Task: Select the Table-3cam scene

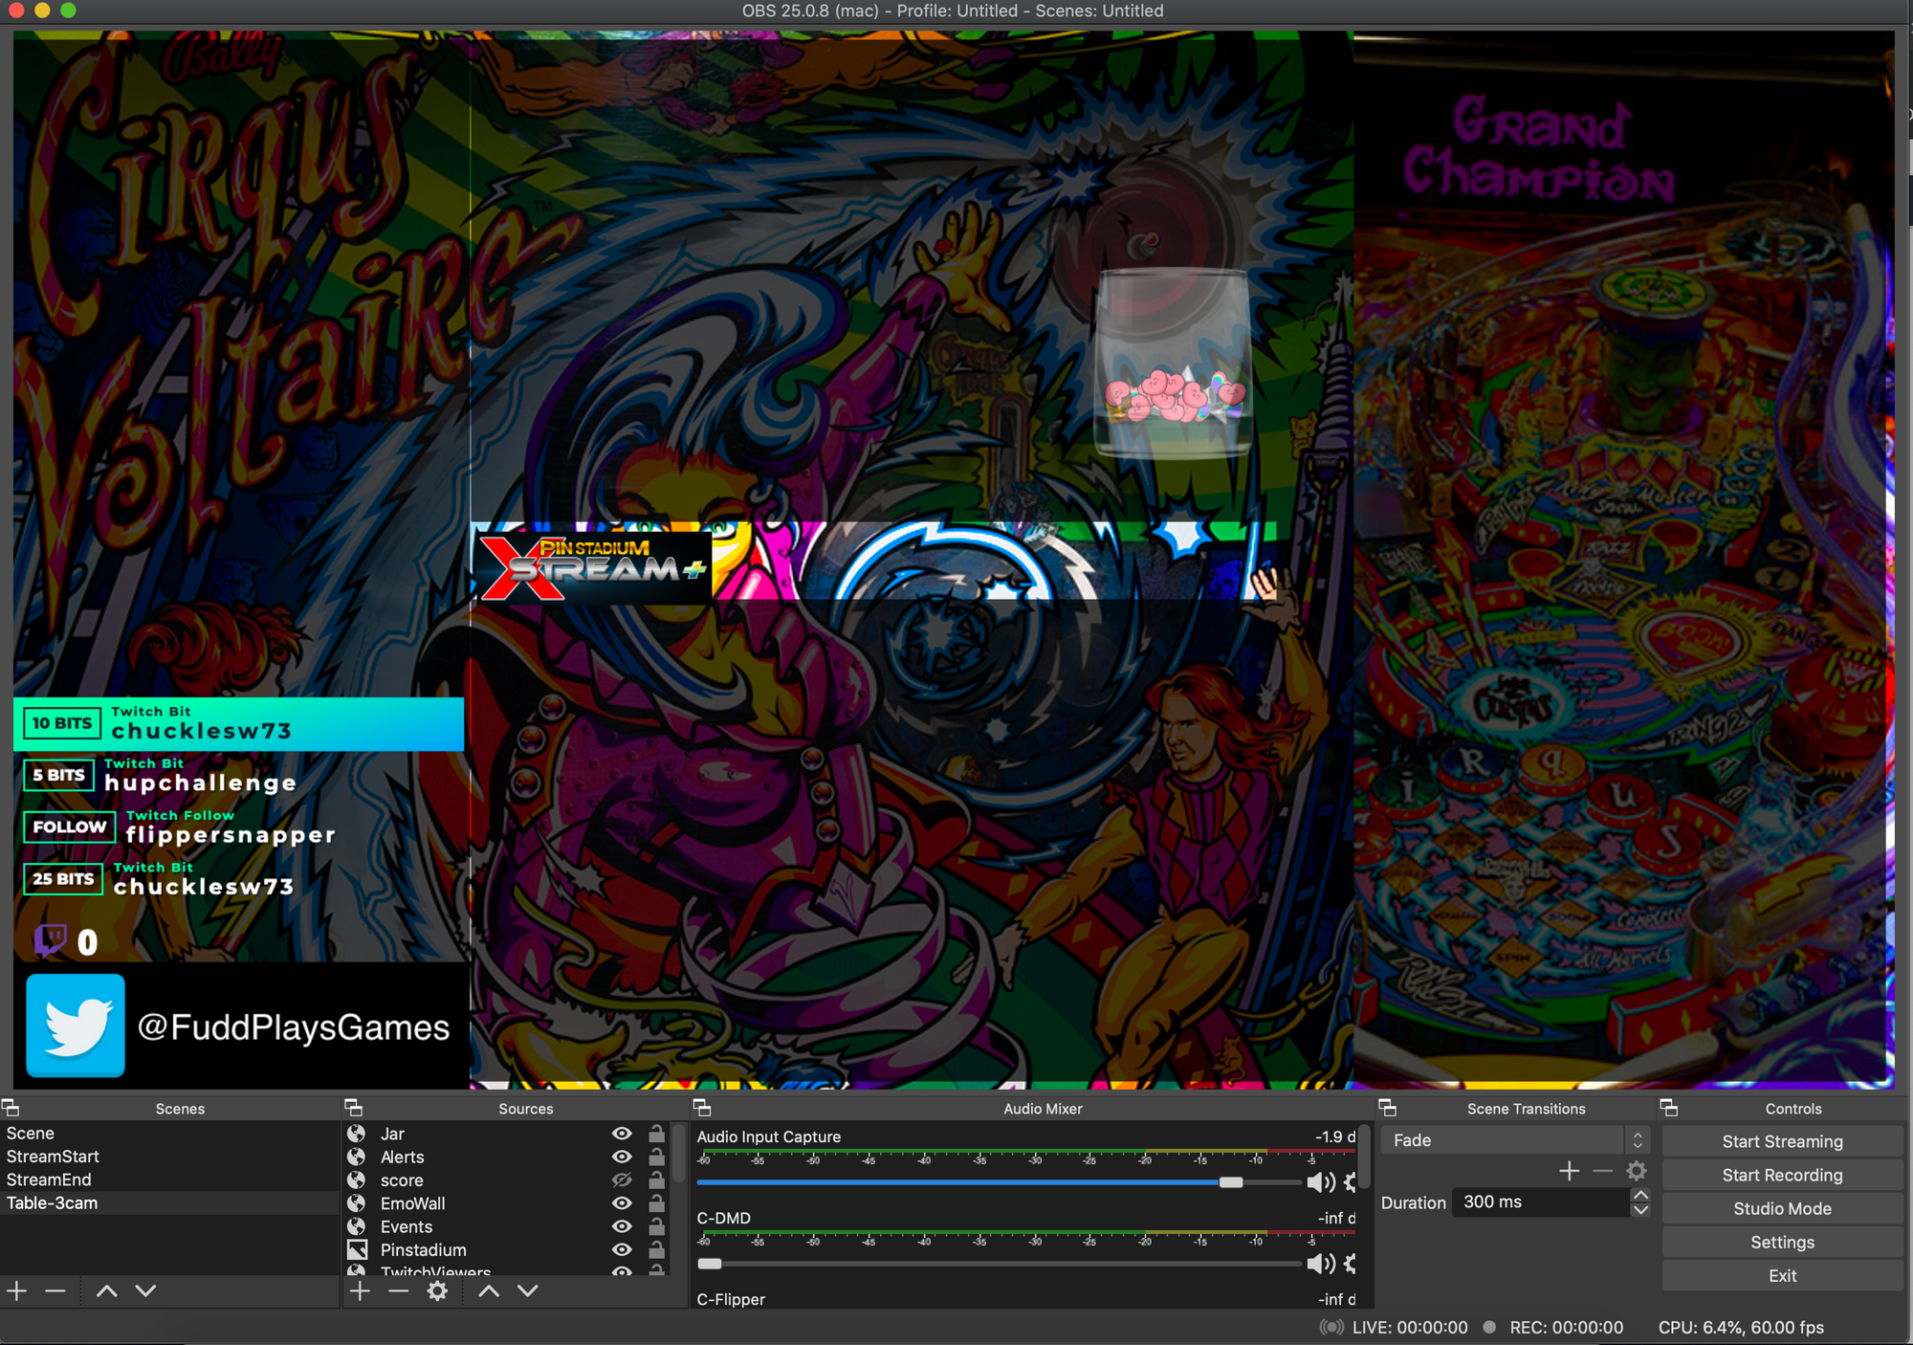Action: (x=169, y=1203)
